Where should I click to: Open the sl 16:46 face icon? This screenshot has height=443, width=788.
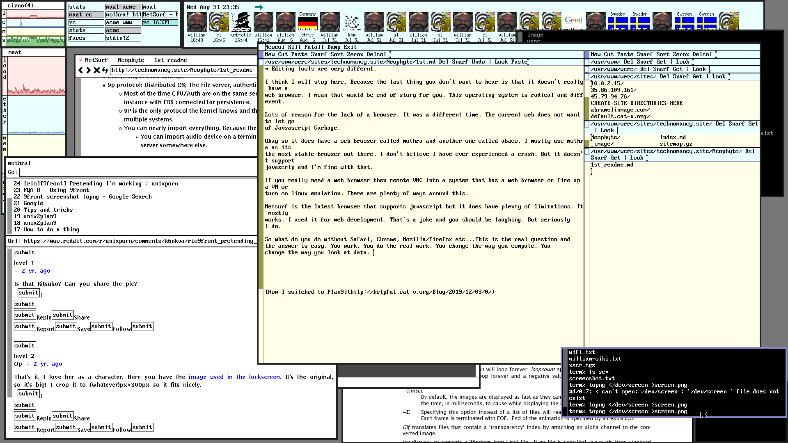click(x=219, y=22)
